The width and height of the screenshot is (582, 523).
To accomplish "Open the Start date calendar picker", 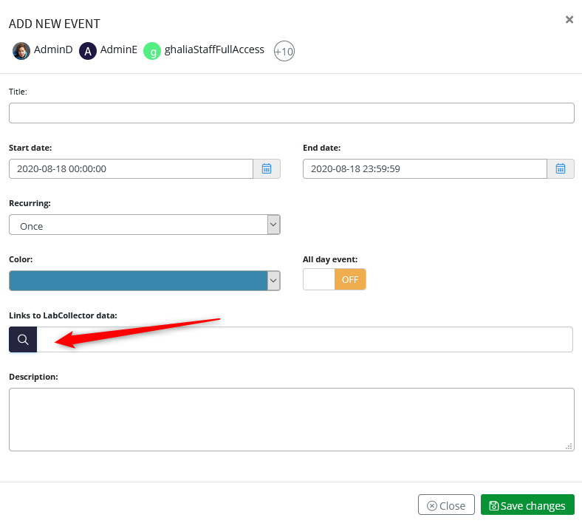I will click(x=267, y=169).
